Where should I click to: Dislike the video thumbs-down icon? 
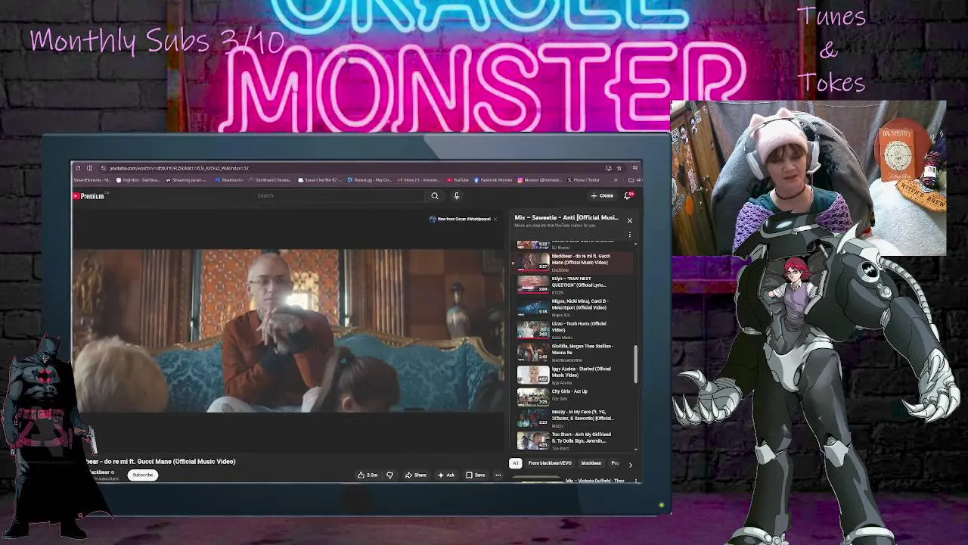pyautogui.click(x=389, y=475)
